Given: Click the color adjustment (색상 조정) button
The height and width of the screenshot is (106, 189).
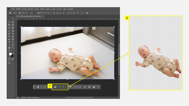Looking at the screenshot, I should 75,87.
